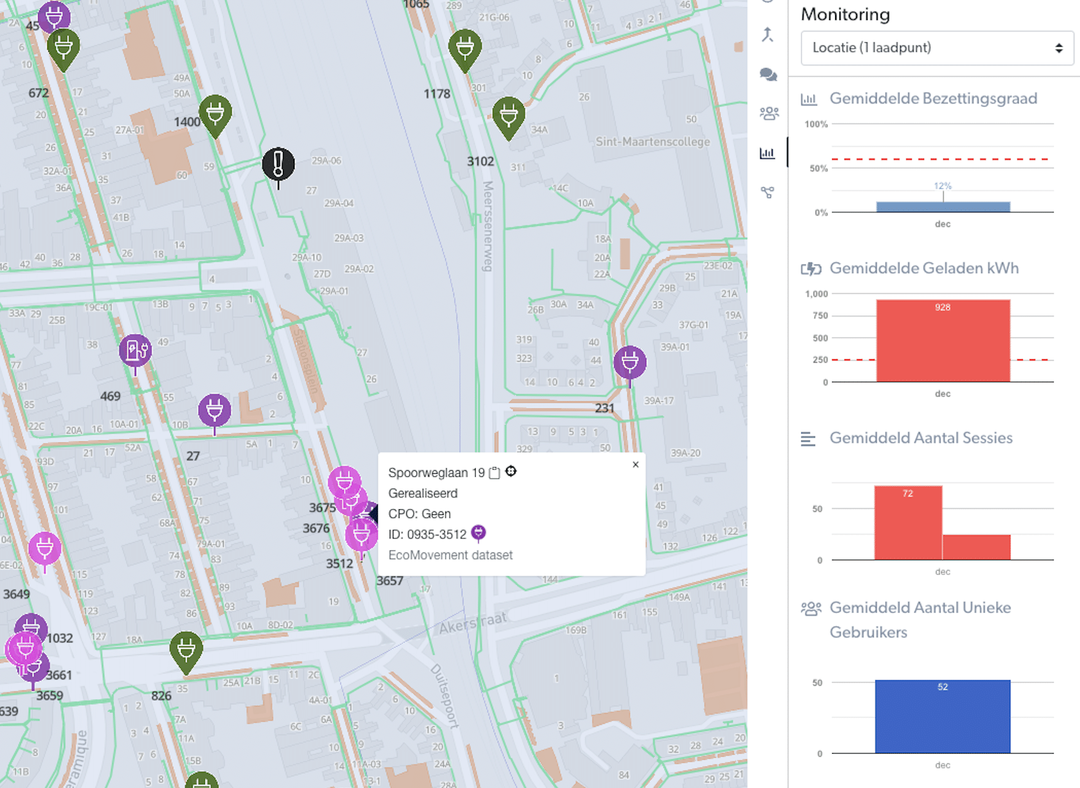This screenshot has height=788, width=1080.
Task: Open the users group sidebar icon
Action: coord(768,114)
